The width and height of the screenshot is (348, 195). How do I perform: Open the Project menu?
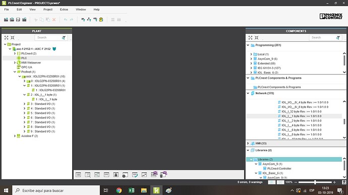[48, 10]
